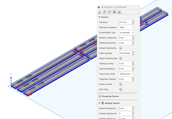Open the Sideways Compensation dropdown
172x119 pixels.
pos(127,27)
